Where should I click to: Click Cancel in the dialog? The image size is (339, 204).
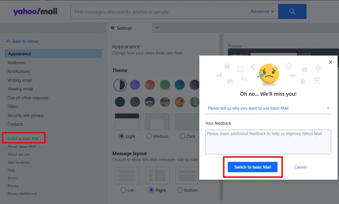300,167
